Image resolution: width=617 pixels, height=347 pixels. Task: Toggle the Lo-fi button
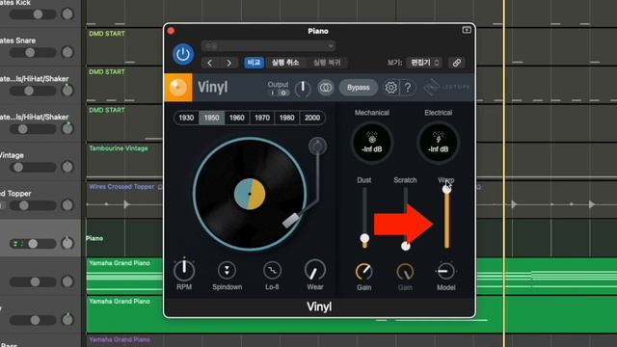pos(272,270)
